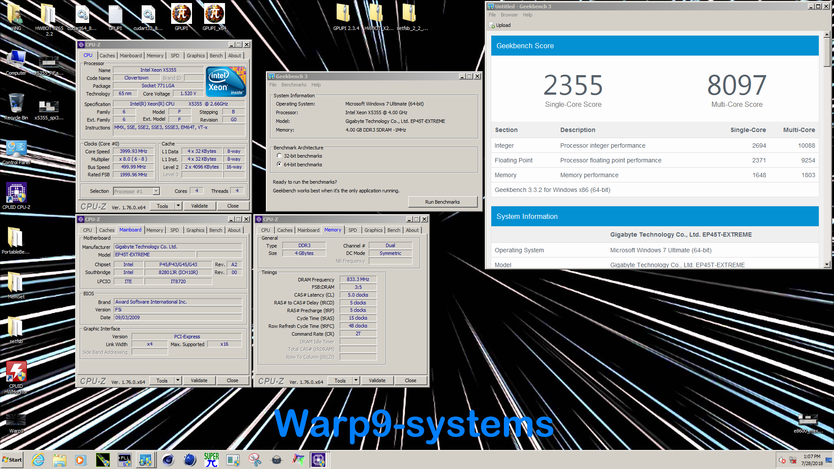
Task: Click the Show Desktop button in the tray
Action: [x=829, y=460]
